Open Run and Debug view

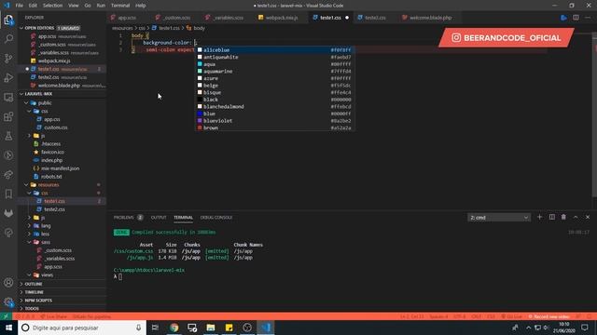8,77
